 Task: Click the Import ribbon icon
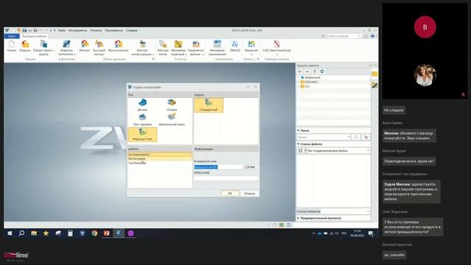(85, 44)
